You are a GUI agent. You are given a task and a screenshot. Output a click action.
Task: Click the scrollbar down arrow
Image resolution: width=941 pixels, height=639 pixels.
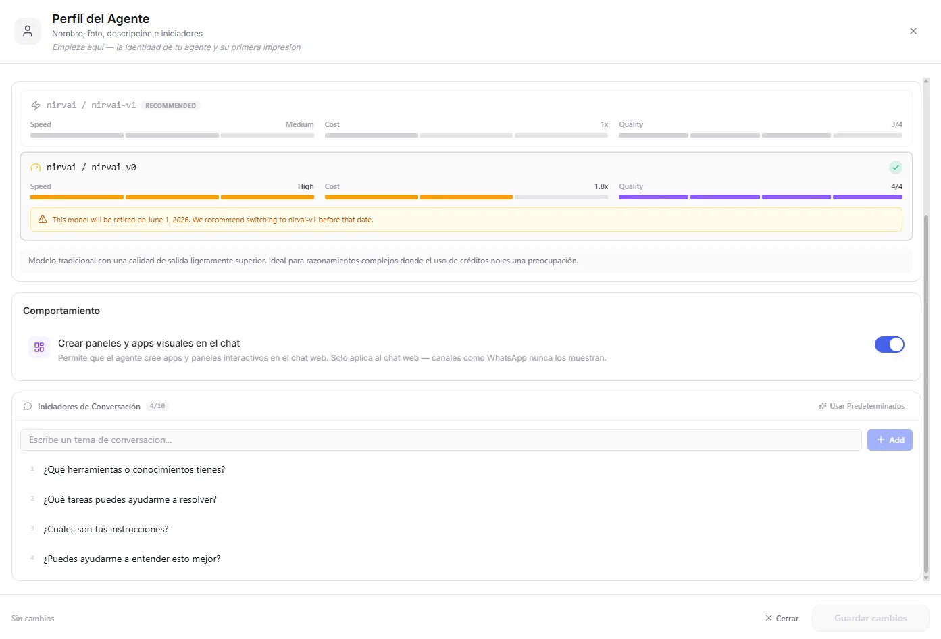pyautogui.click(x=926, y=578)
